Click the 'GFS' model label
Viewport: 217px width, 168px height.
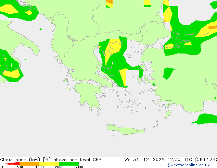pyautogui.click(x=97, y=160)
